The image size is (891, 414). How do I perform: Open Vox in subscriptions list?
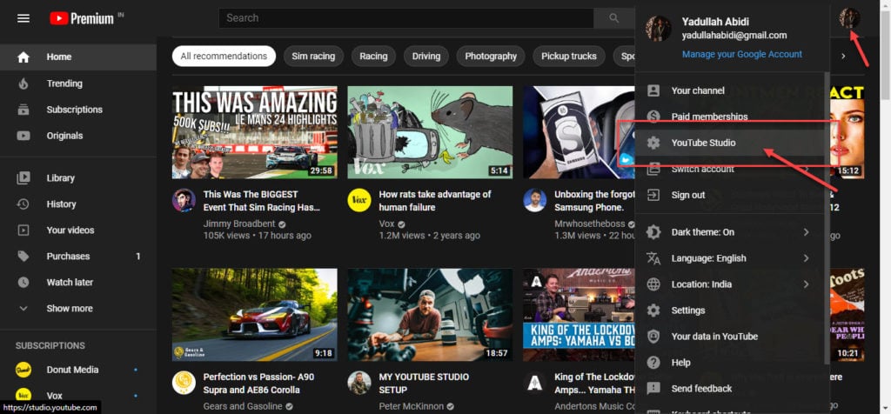pyautogui.click(x=77, y=395)
